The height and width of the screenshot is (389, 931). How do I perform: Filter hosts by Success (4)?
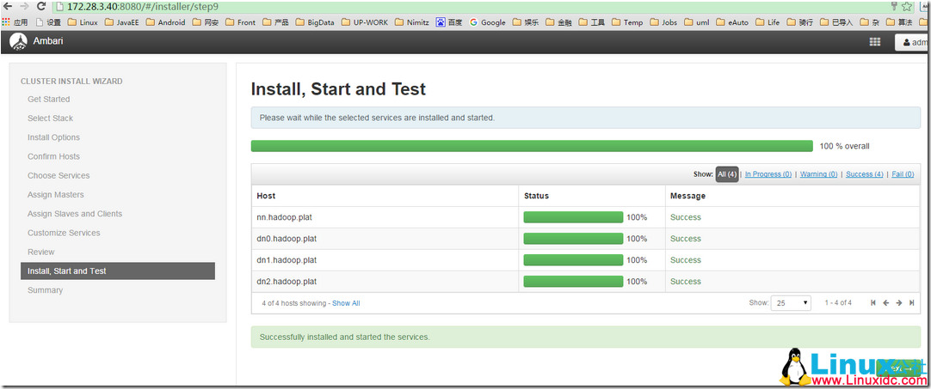(x=865, y=174)
